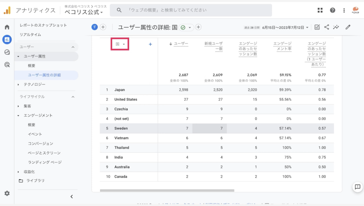
Task: Click the horizontal table scrollbar
Action: click(x=167, y=190)
